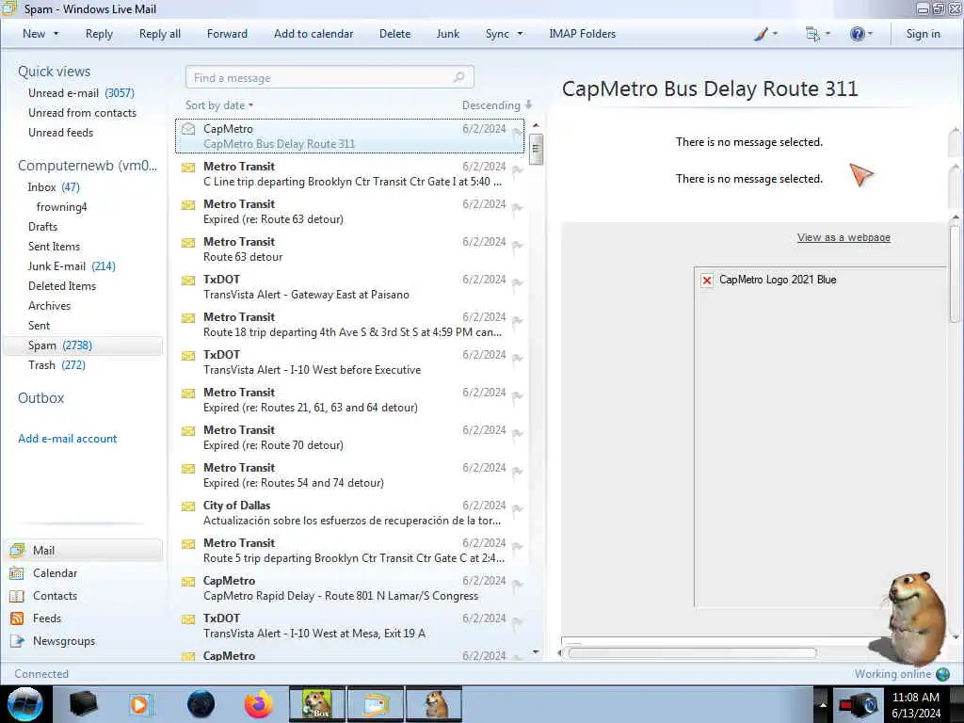Select the Deleted Items folder

(x=62, y=286)
